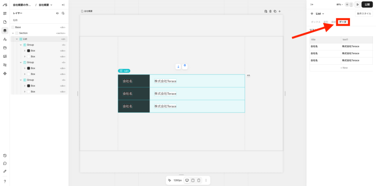Add a new data row with + New
This screenshot has height=186, width=376.
tap(344, 68)
